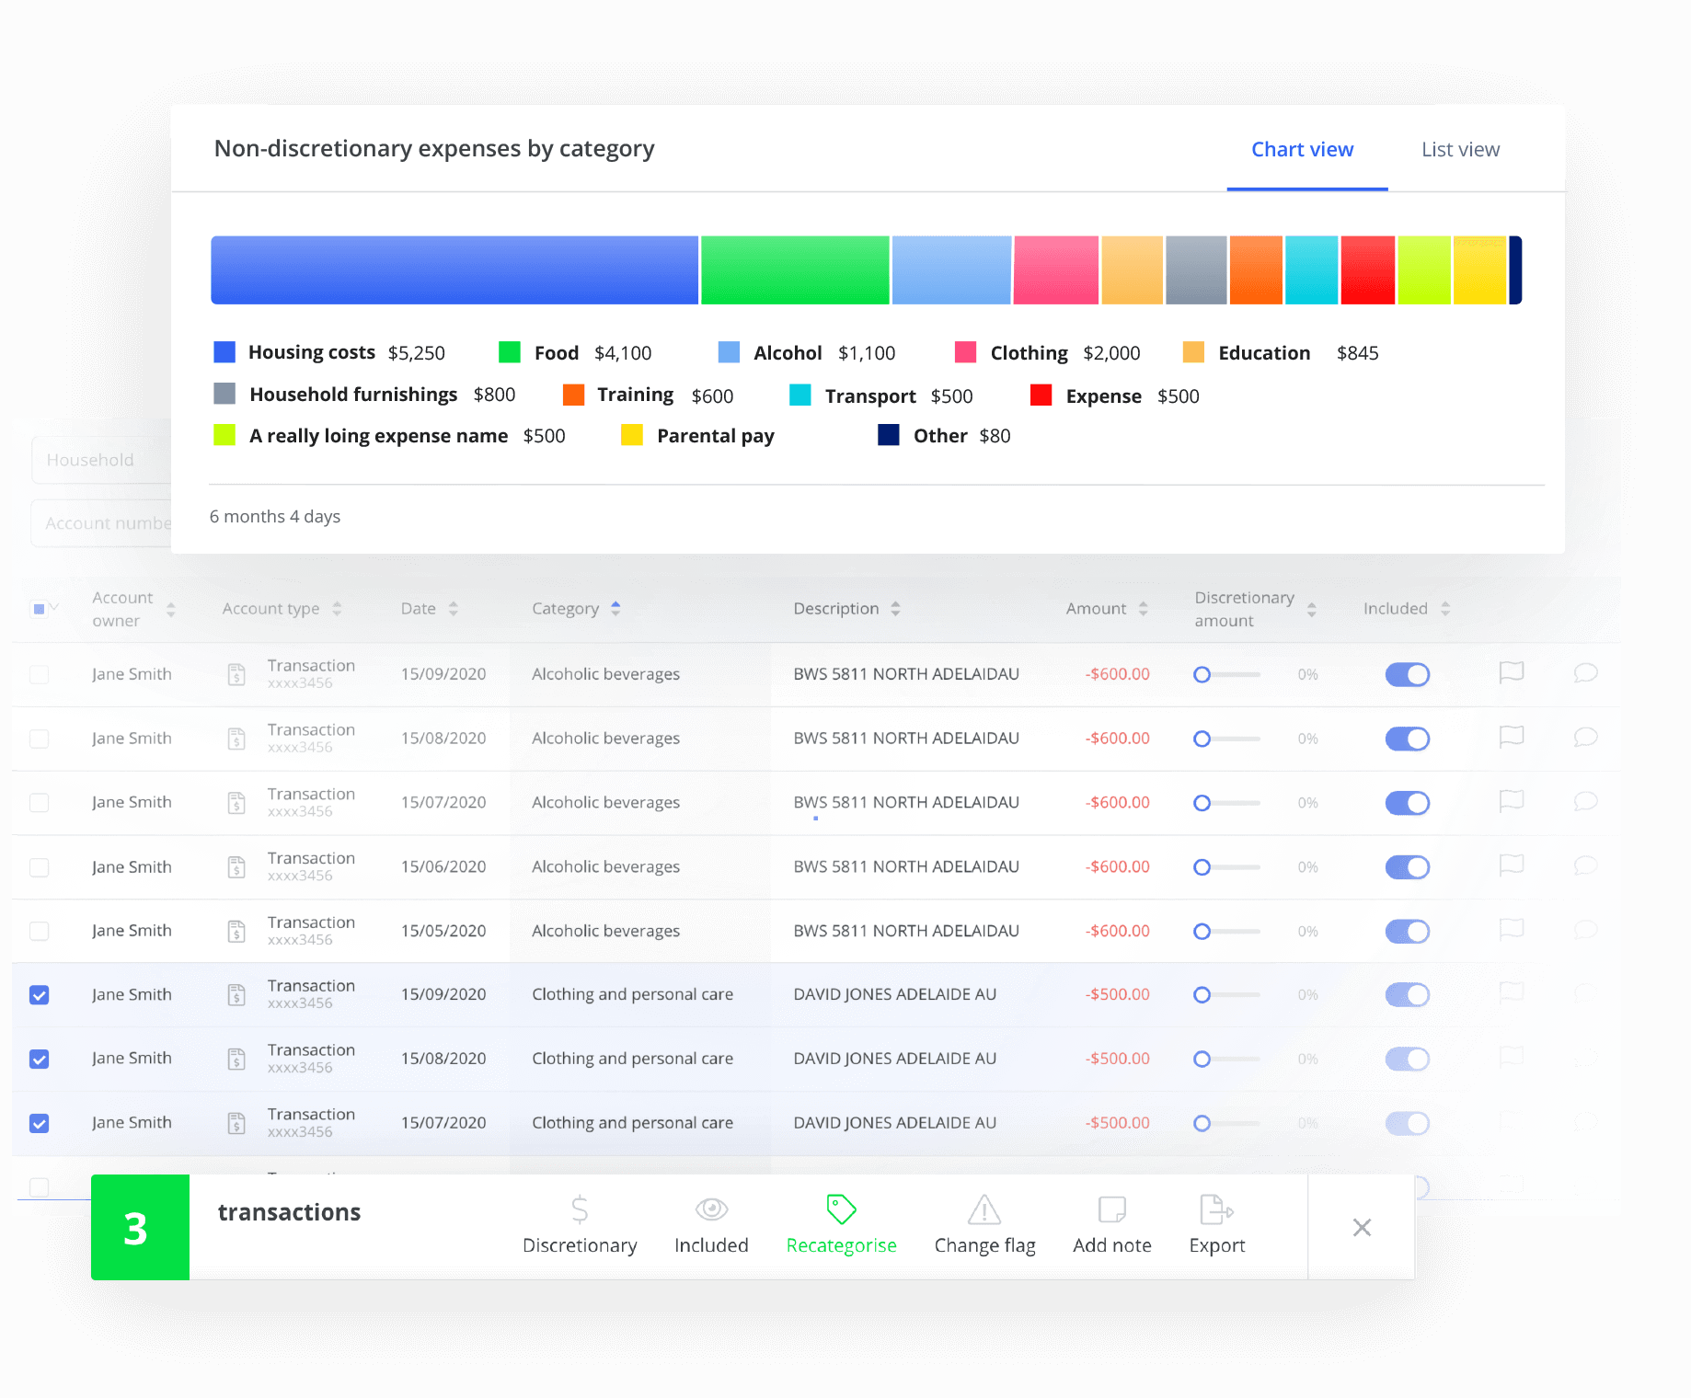Flag the 15/06/2020 Alcoholic beverages row

pyautogui.click(x=1512, y=866)
